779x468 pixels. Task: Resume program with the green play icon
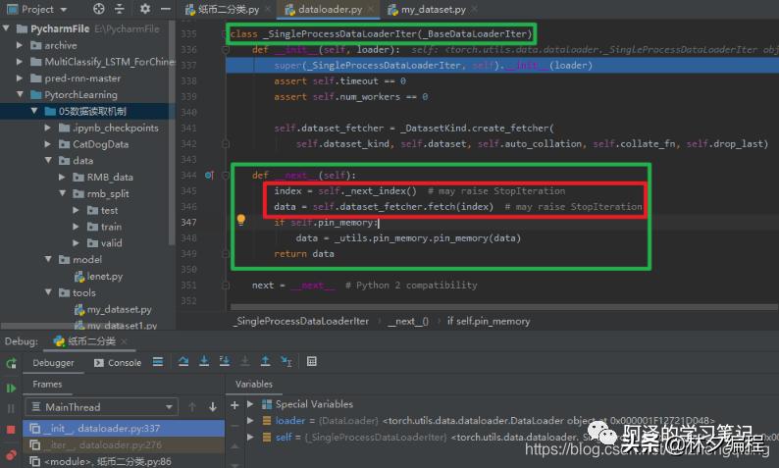(x=11, y=385)
